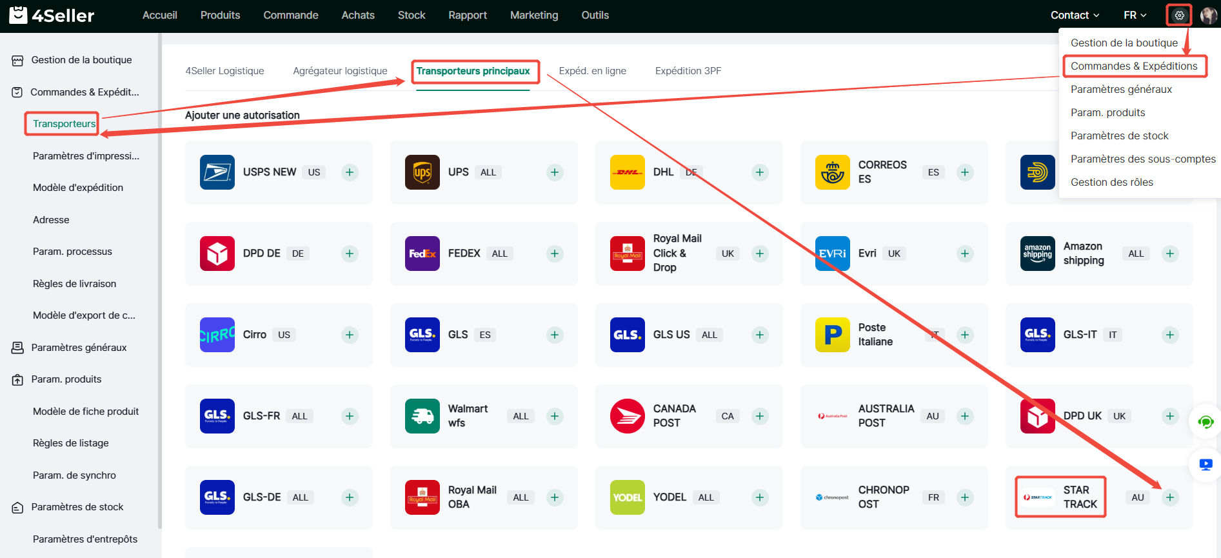Open Commande in top navigation
The width and height of the screenshot is (1221, 558).
click(x=291, y=15)
